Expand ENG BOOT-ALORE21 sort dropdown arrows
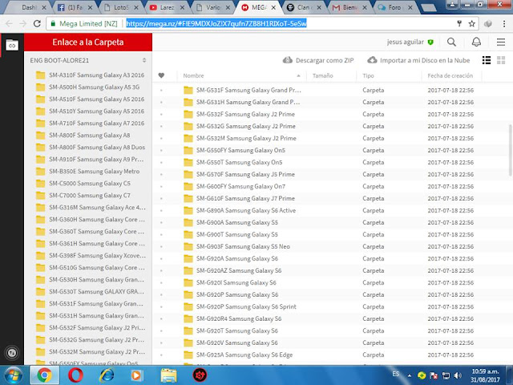 tap(144, 60)
